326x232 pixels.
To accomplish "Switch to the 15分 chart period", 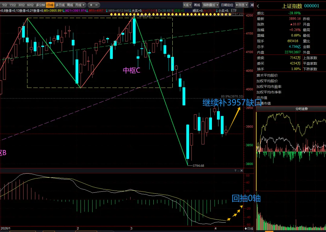I will coord(12,5).
